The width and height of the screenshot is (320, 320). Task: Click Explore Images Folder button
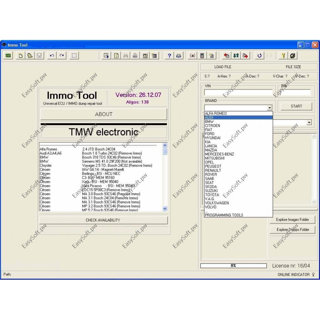tap(292, 220)
